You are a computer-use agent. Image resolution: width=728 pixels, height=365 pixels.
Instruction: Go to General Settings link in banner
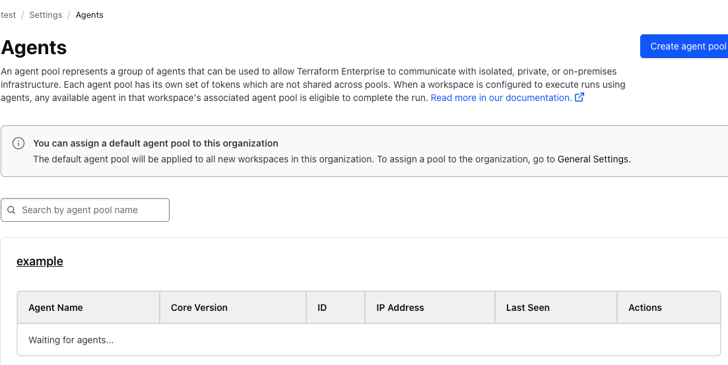pos(593,159)
